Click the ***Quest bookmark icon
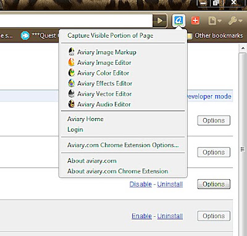The width and height of the screenshot is (247, 236). coord(25,35)
